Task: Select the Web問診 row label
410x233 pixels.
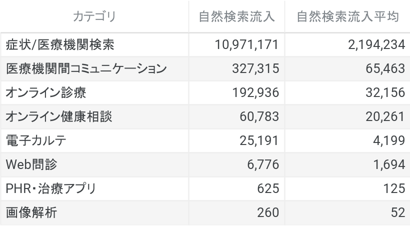Action: [34, 165]
